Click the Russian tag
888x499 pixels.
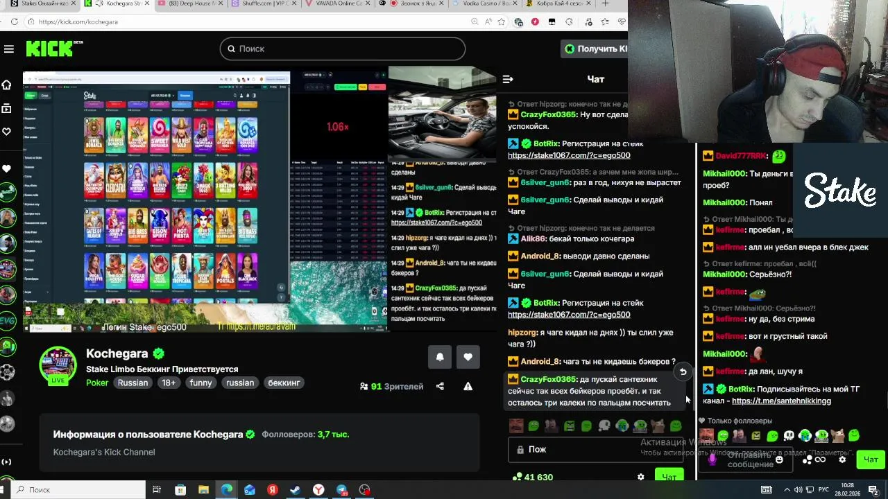tap(133, 383)
